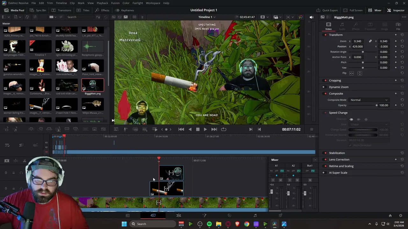Open File Explorer from the taskbar

(x=219, y=224)
